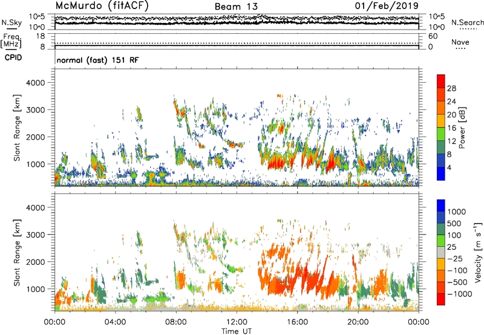Select the 08:00 time axis label
Screen dimensions: 484x335
(x=176, y=322)
